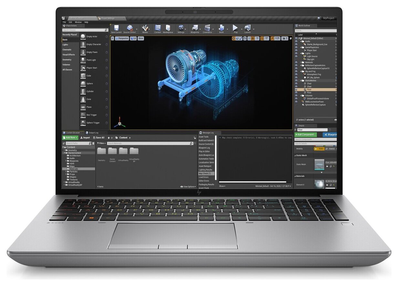This screenshot has width=398, height=286.
Task: Open the File menu
Action: (x=64, y=22)
